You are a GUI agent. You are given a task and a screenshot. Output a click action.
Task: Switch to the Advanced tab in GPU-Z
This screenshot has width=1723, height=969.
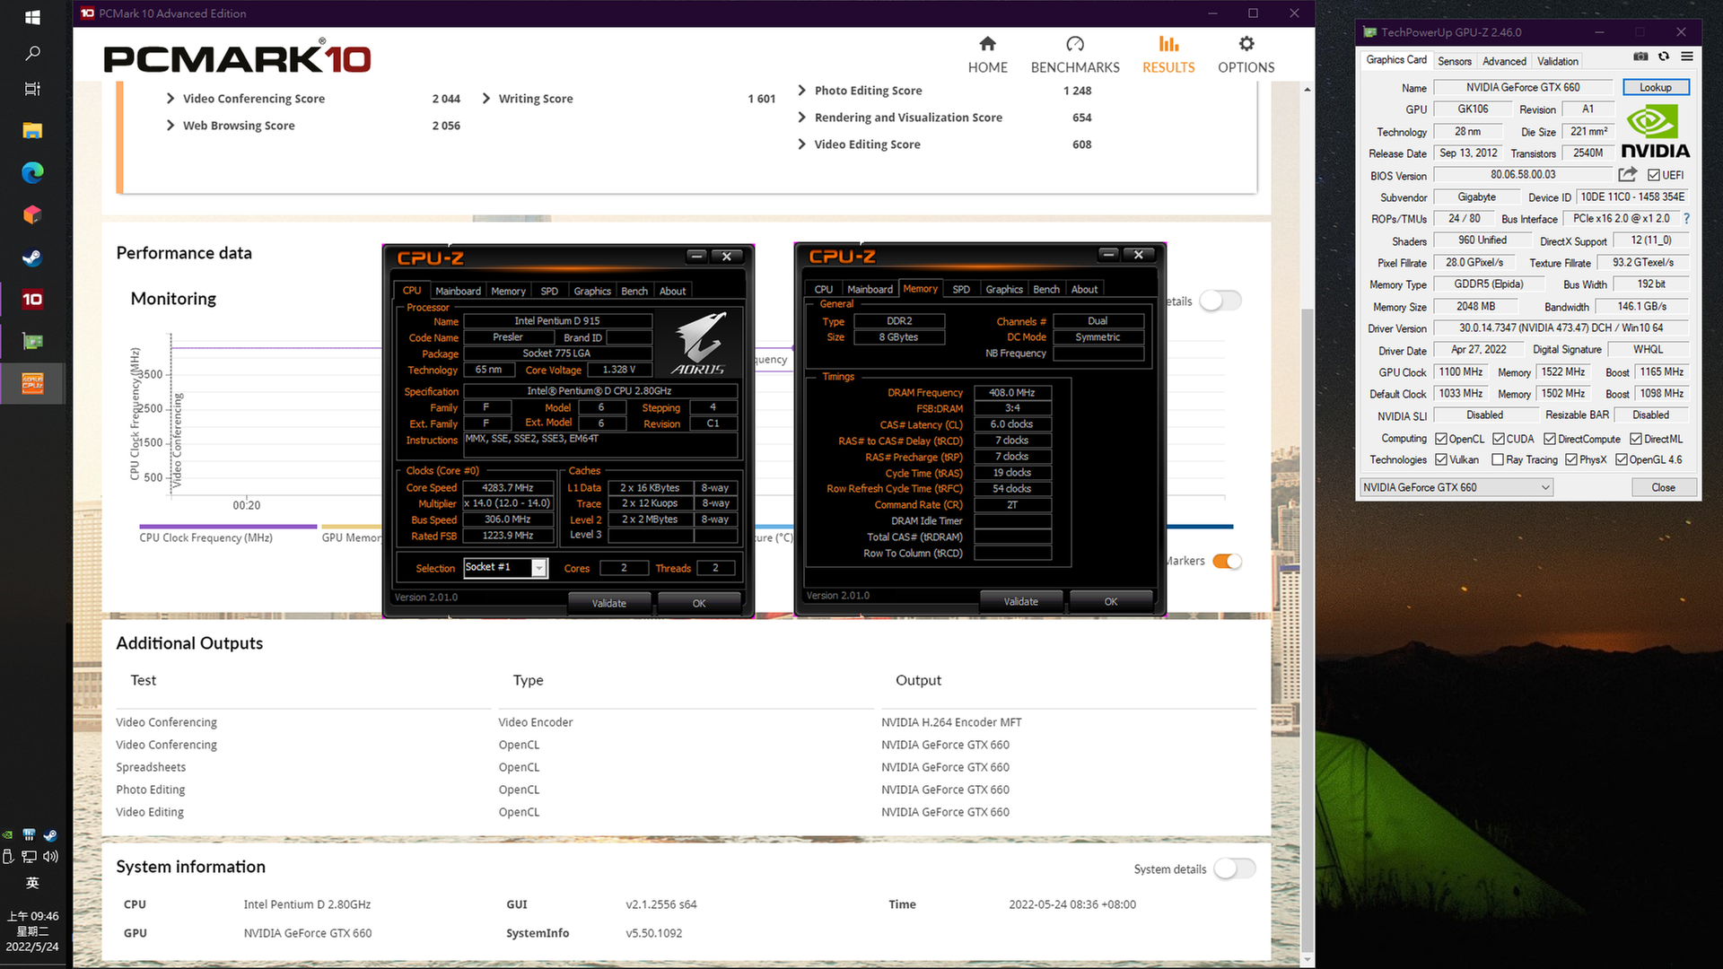1504,61
